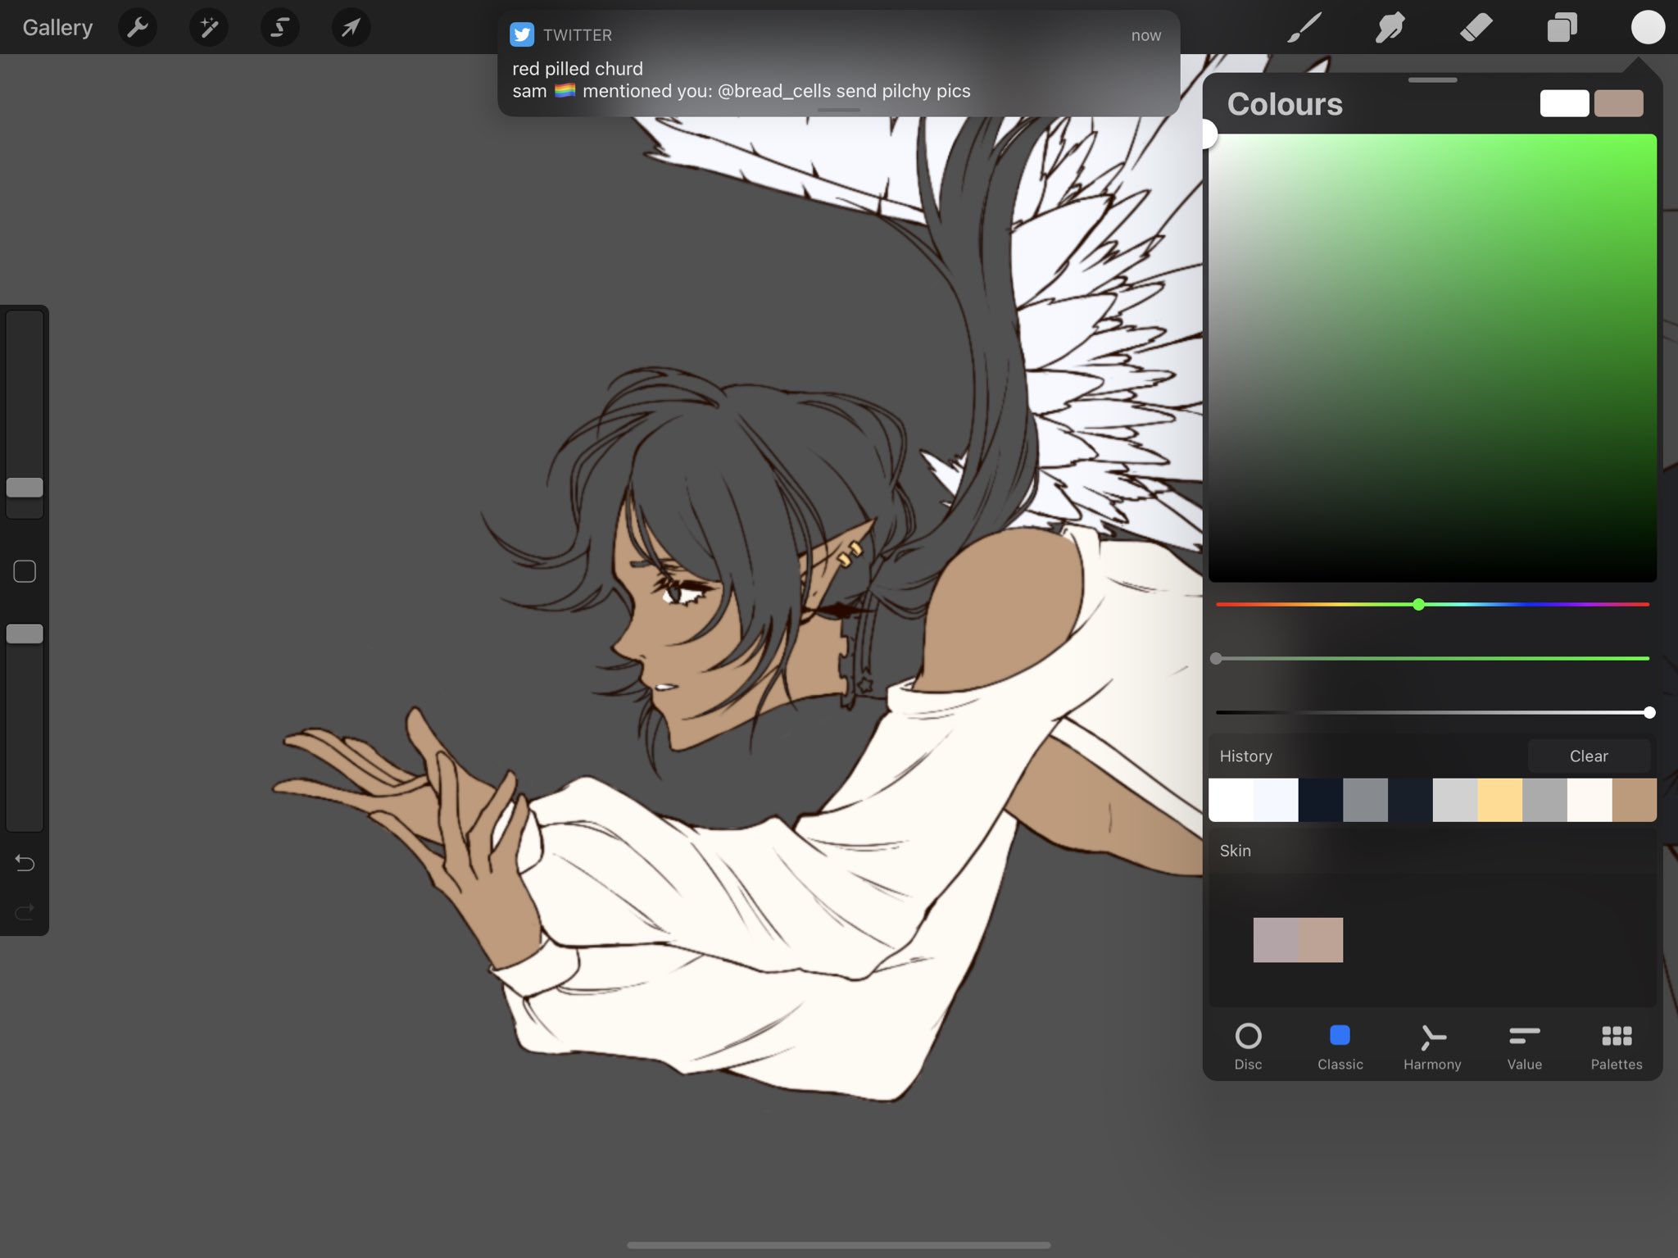Open the Layers panel
Screen dimensions: 1678x1258
coord(1562,28)
